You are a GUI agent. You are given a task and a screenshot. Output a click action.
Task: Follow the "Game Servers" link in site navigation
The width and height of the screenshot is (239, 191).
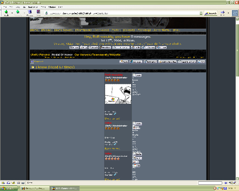(63, 30)
